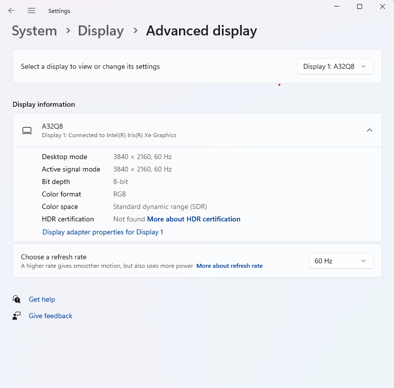Open the hamburger navigation menu
The width and height of the screenshot is (394, 388).
click(31, 10)
